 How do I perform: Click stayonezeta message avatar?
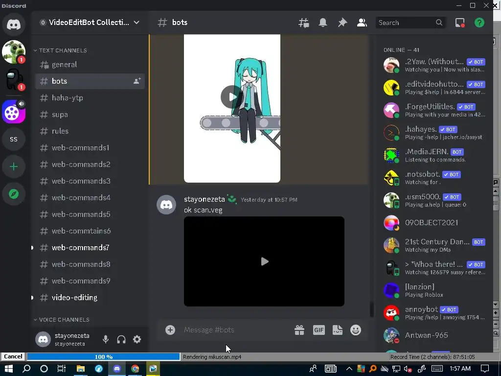(x=166, y=205)
